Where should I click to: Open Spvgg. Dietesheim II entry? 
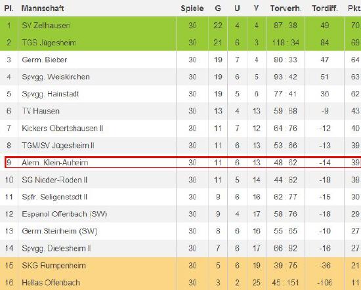pyautogui.click(x=56, y=249)
